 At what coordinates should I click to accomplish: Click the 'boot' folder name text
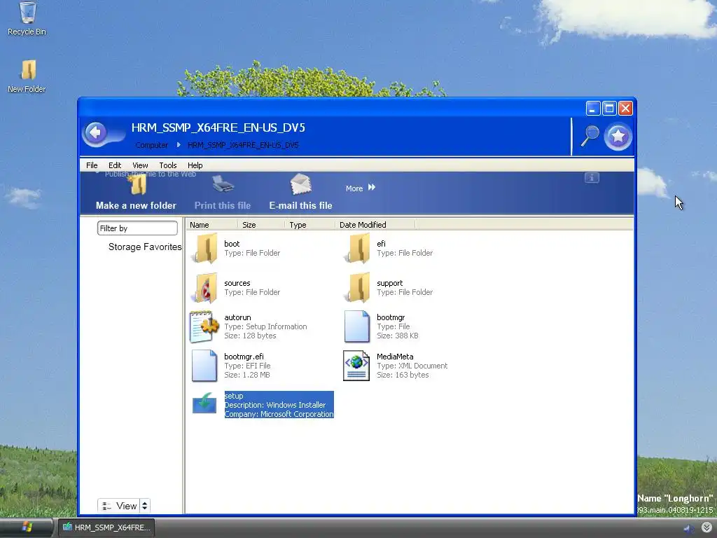[x=232, y=244]
